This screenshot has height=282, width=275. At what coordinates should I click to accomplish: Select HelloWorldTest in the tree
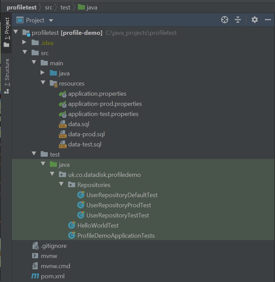98,226
